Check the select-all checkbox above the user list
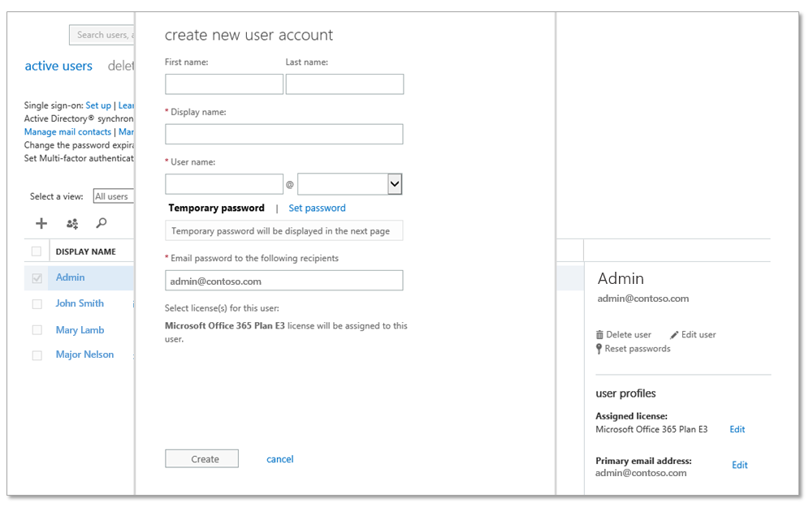809x507 pixels. (x=35, y=251)
